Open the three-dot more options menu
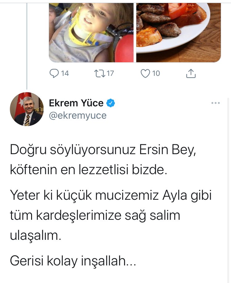This screenshot has width=231, height=283. 216,103
